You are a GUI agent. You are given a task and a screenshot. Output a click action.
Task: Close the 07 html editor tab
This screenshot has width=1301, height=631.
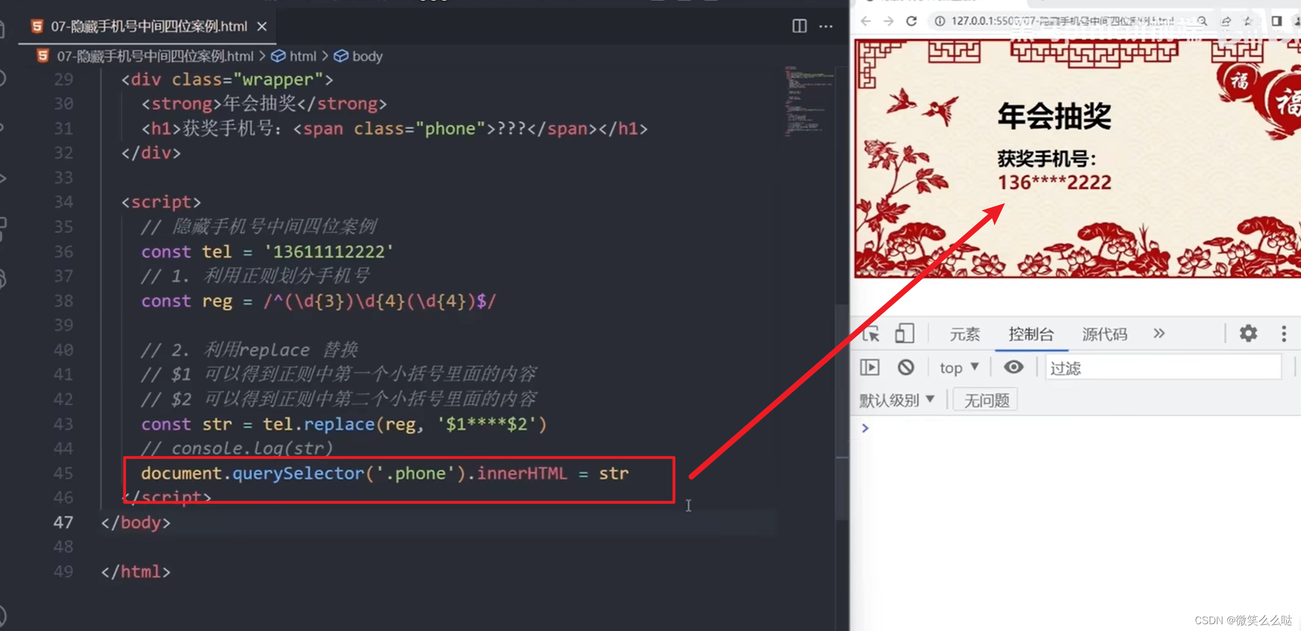[262, 26]
